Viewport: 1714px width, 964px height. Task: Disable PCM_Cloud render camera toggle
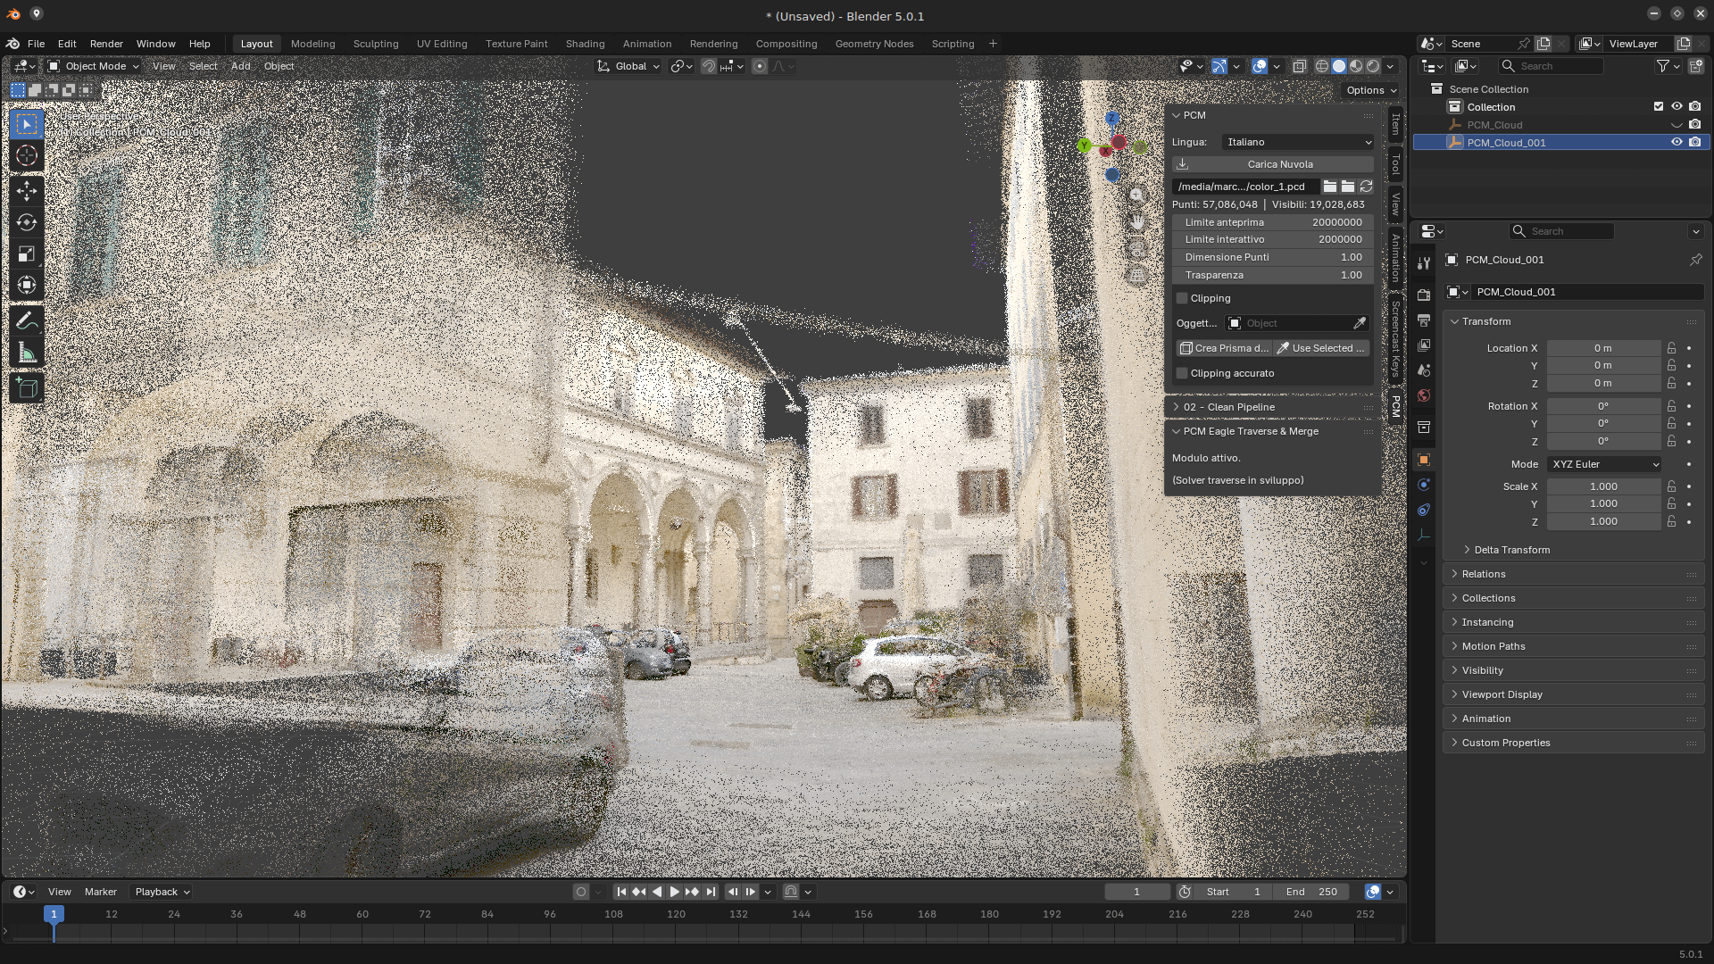(1694, 125)
